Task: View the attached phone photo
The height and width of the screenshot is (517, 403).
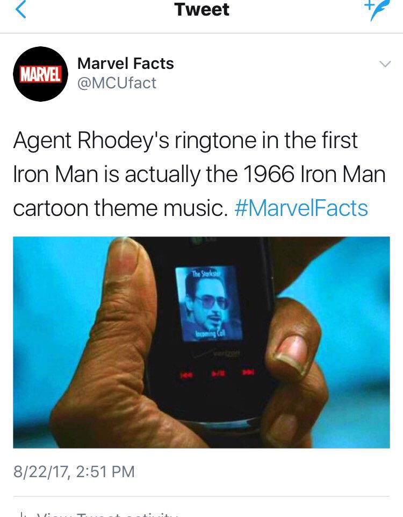Action: (x=201, y=343)
